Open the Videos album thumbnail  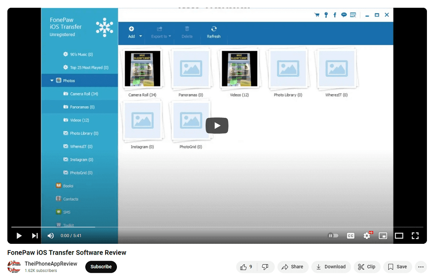[x=239, y=68]
